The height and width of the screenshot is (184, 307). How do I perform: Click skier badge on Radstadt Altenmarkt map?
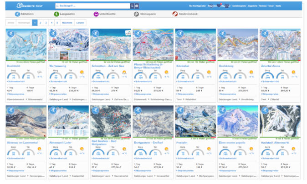point(265,110)
